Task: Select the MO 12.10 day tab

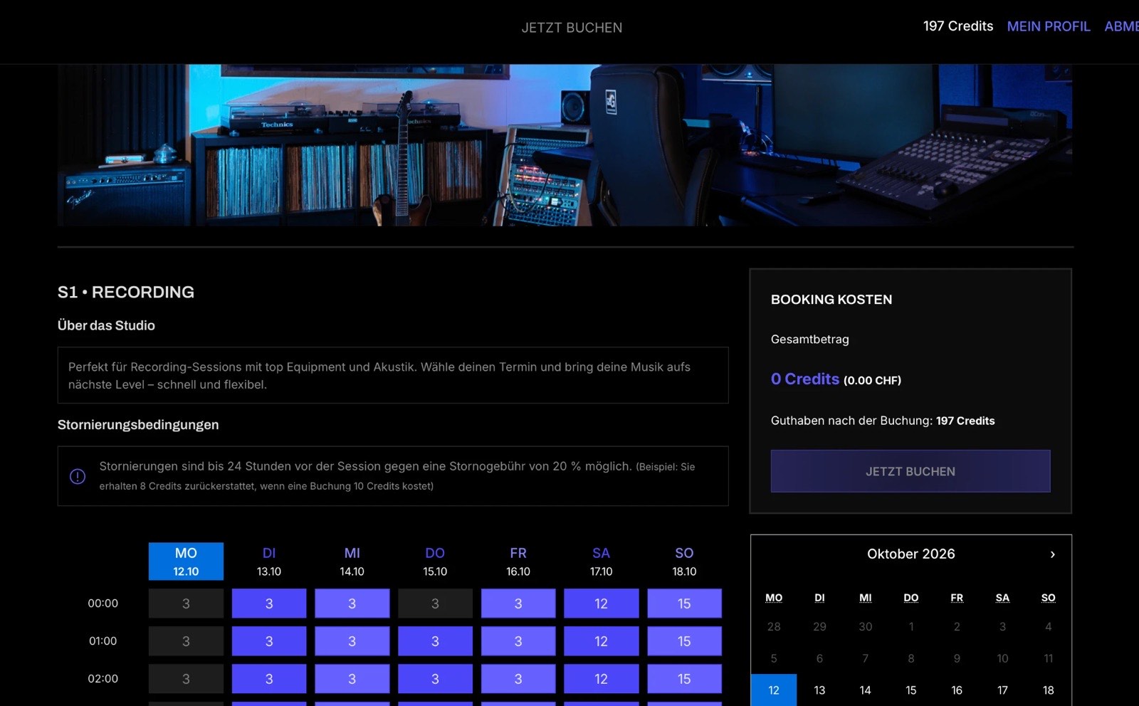Action: pos(186,562)
